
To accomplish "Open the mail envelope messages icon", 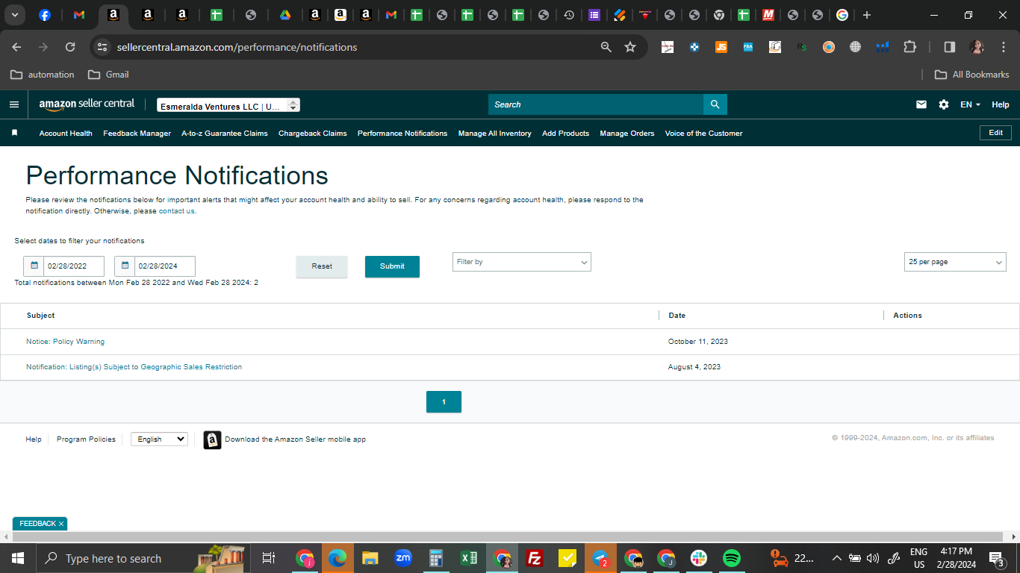I will [x=921, y=104].
